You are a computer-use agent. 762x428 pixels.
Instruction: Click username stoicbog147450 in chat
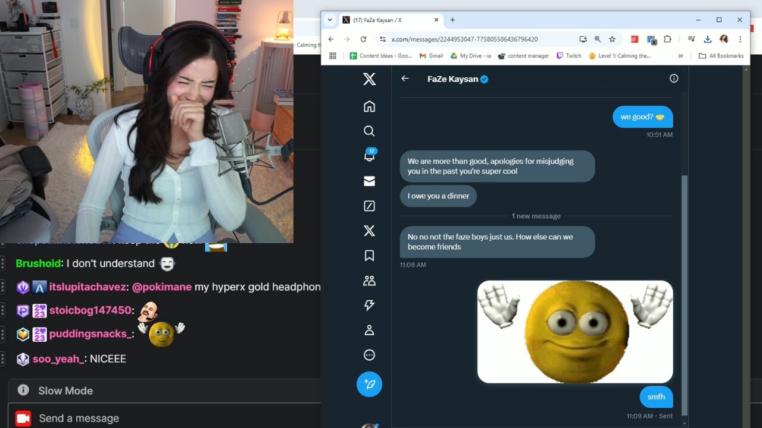pyautogui.click(x=90, y=310)
